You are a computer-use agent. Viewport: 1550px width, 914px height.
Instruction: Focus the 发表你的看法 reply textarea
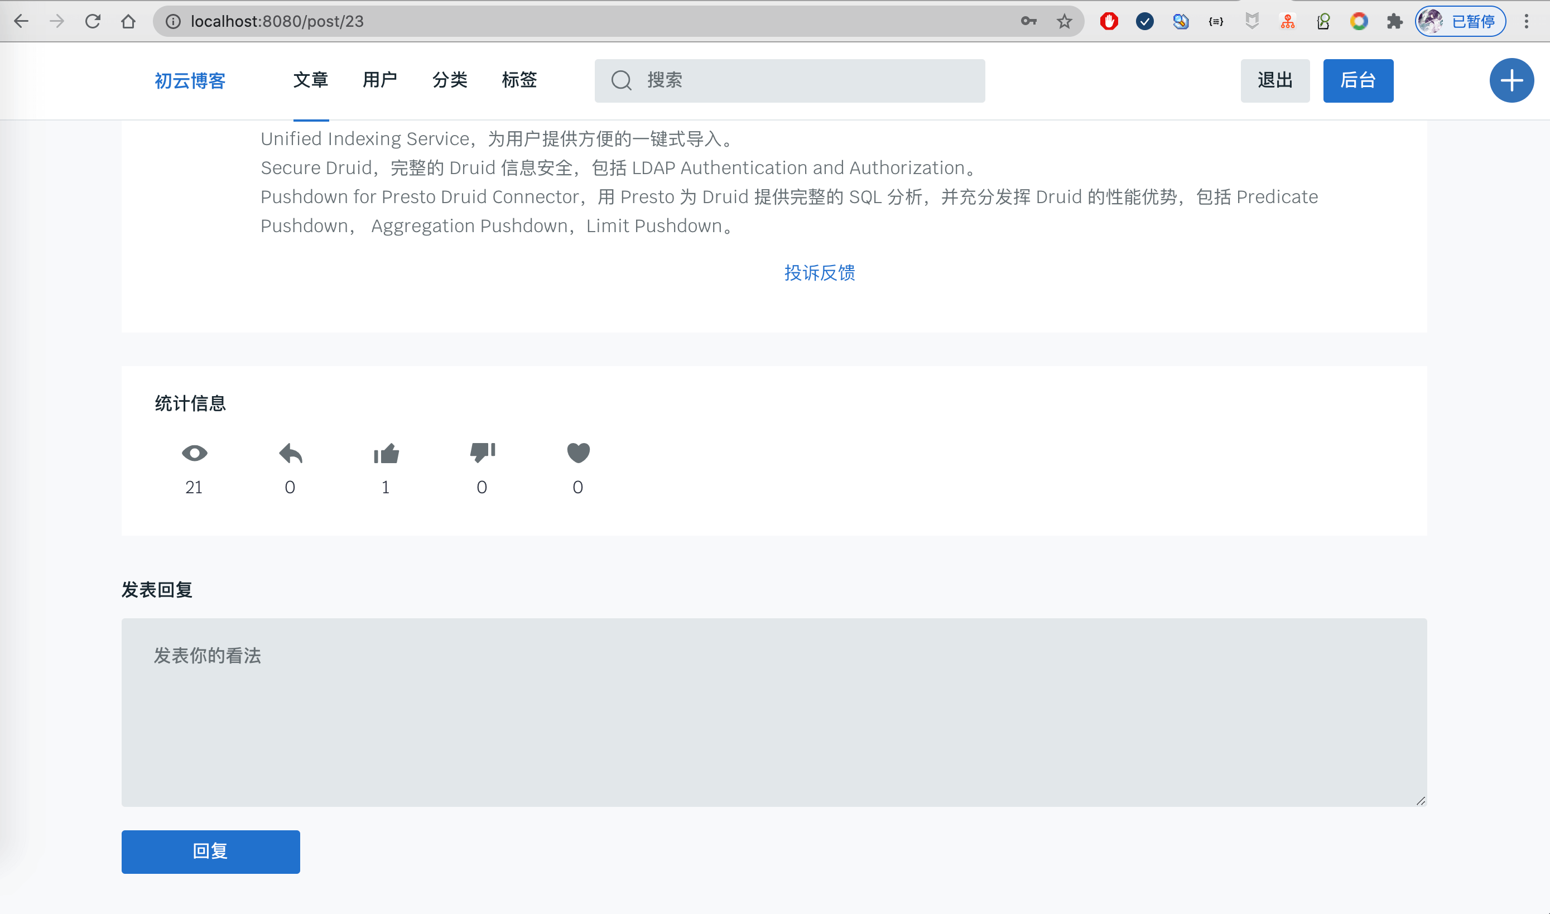(774, 712)
